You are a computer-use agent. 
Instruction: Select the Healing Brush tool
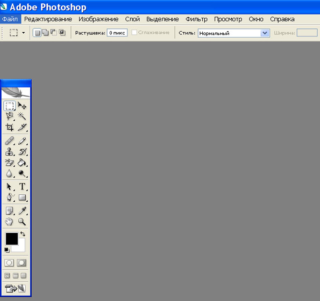coord(9,141)
